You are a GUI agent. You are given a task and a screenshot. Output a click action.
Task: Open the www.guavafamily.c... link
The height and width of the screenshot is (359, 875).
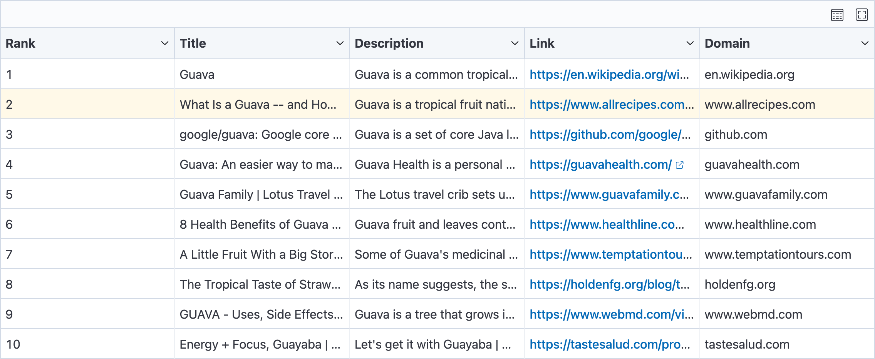[609, 194]
